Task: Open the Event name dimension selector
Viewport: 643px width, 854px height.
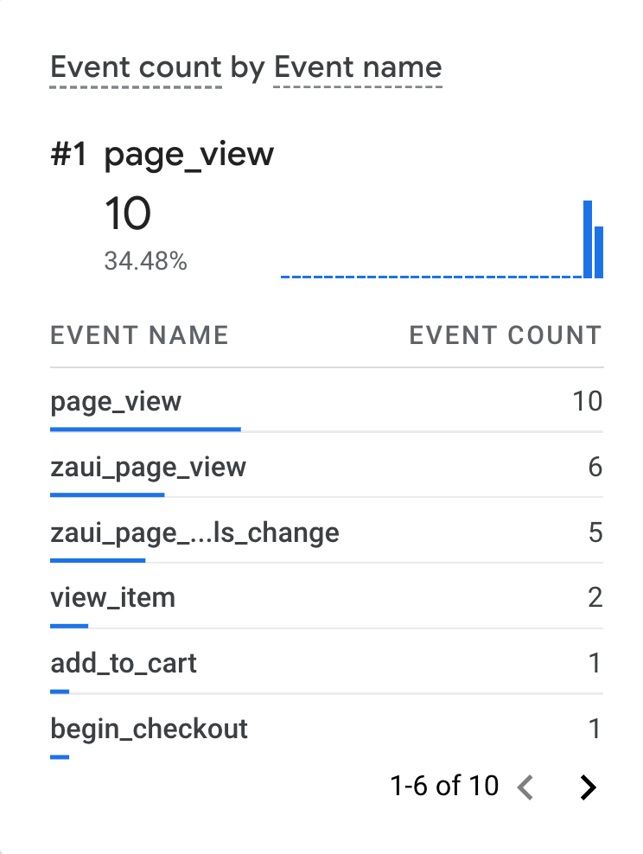Action: (x=358, y=67)
